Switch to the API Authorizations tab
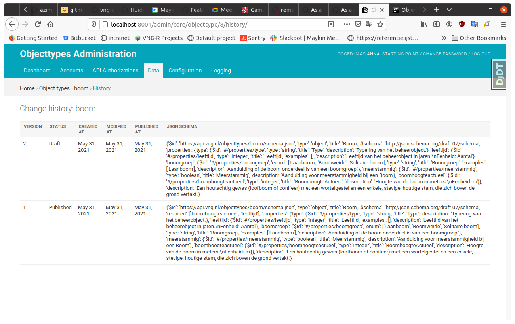Viewport: 515px width, 324px height. pos(116,71)
